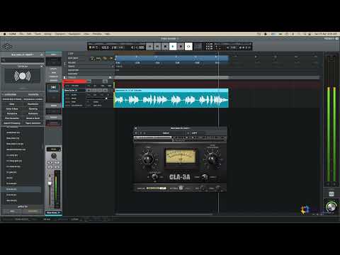Image resolution: width=340 pixels, height=255 pixels.
Task: Click the plug-in preview thumbnail image
Action: (x=23, y=76)
